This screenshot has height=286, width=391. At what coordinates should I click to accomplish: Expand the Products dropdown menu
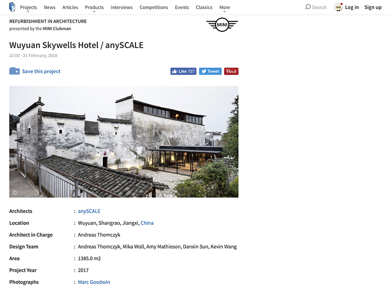[x=94, y=7]
